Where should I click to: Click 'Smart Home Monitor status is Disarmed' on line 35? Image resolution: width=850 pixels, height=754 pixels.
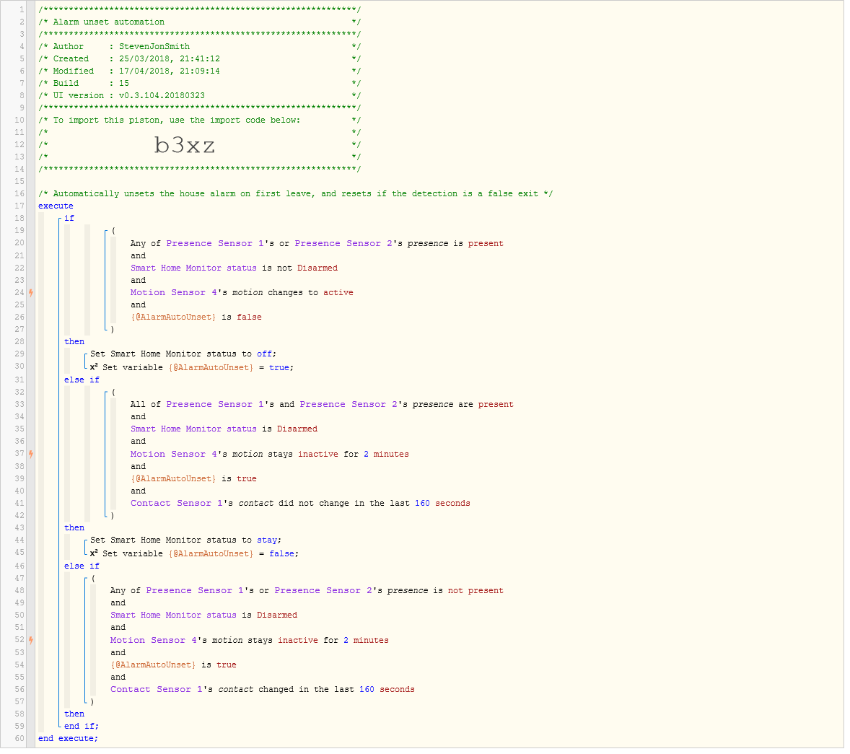tap(224, 431)
